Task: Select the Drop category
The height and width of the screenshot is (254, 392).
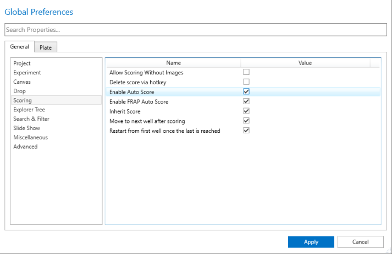Action: [x=56, y=91]
